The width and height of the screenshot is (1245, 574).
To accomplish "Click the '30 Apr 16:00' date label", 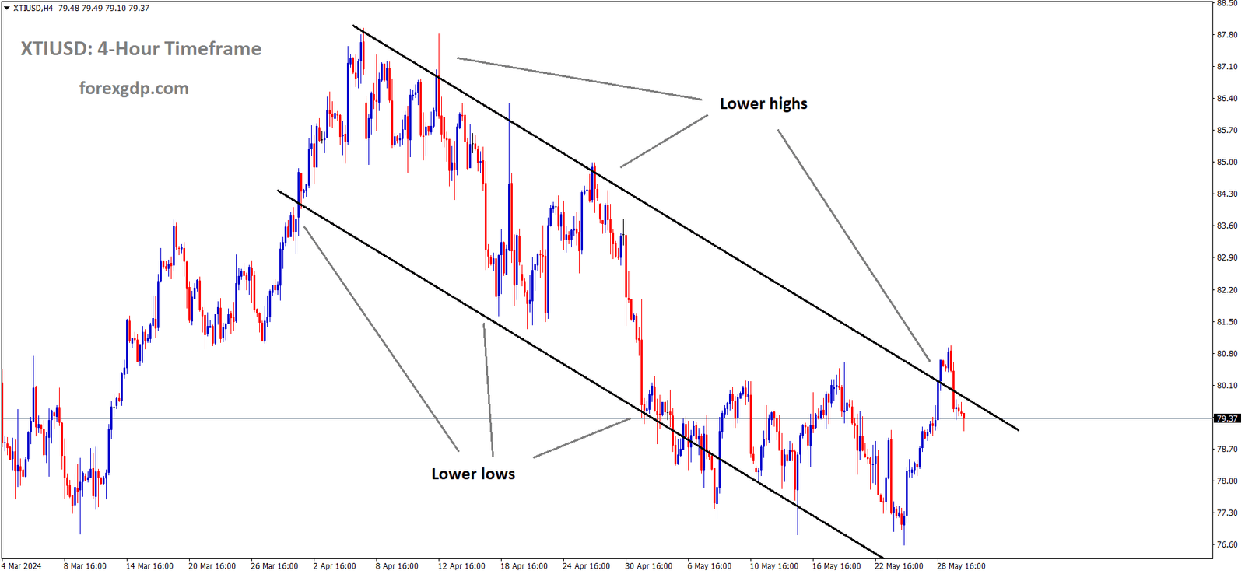I will 648,566.
